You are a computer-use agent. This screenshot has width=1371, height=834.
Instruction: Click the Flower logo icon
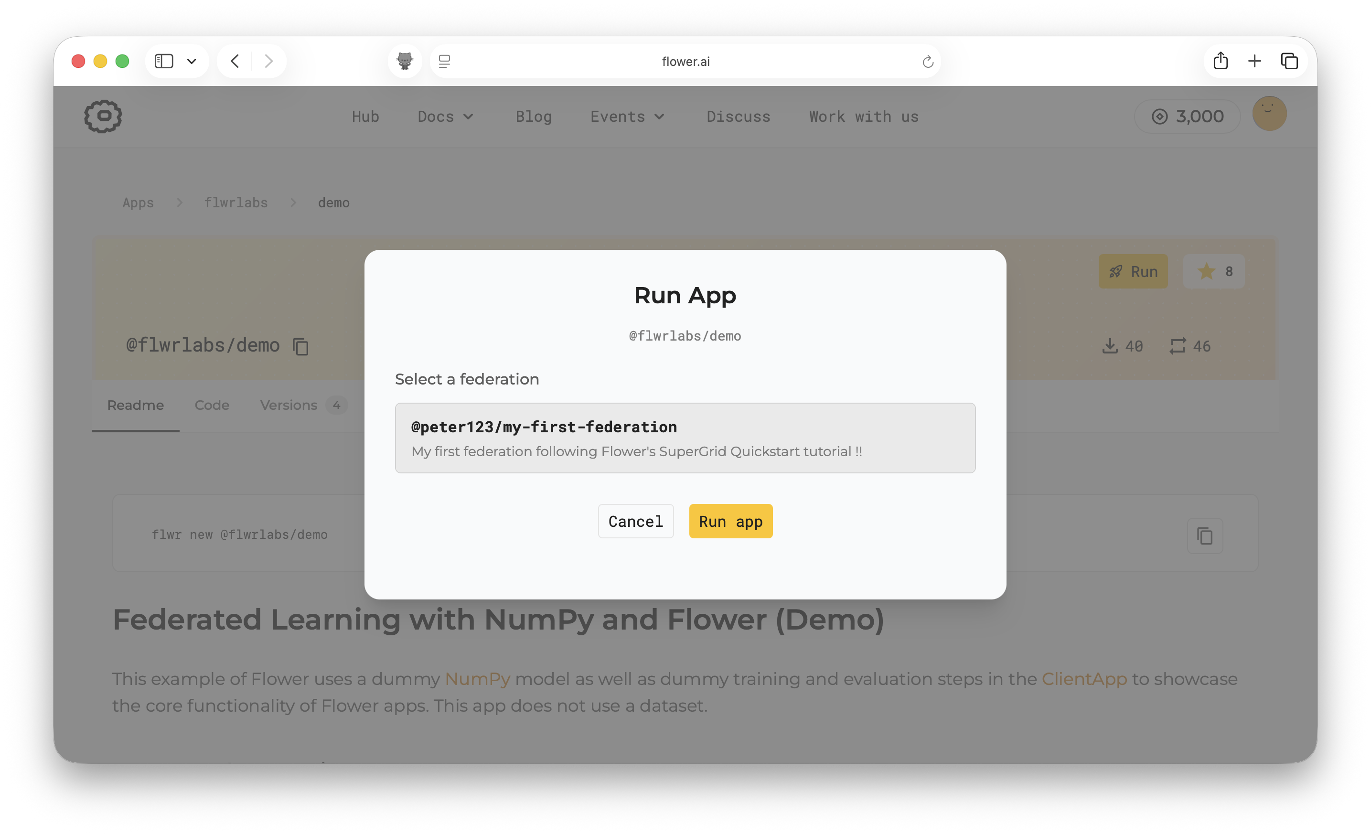point(103,116)
